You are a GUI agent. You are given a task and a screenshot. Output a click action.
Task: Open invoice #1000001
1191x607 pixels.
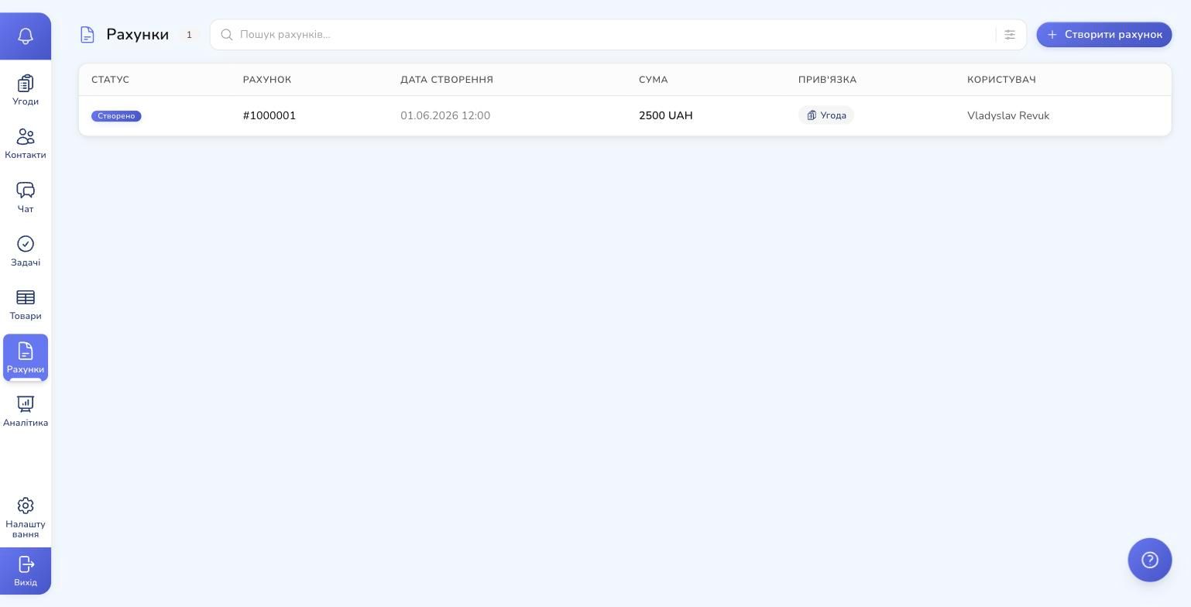(x=269, y=115)
